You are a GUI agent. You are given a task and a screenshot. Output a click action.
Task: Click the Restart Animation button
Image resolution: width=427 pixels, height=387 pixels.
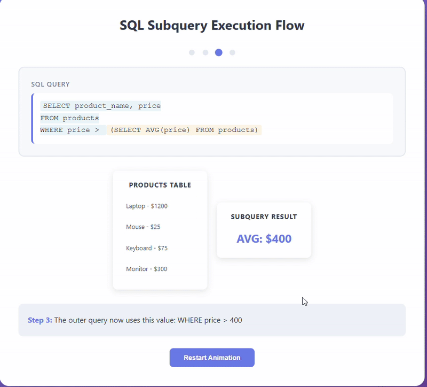click(212, 358)
